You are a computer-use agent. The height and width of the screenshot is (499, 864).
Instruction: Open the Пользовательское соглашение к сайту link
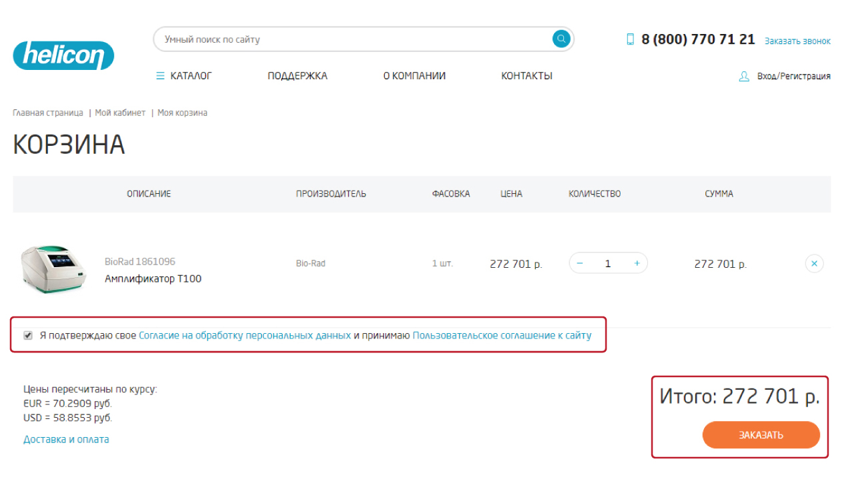(x=502, y=335)
